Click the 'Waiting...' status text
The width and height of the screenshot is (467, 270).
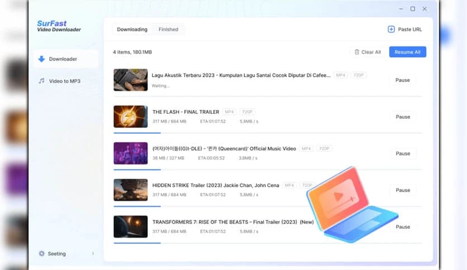click(x=160, y=86)
